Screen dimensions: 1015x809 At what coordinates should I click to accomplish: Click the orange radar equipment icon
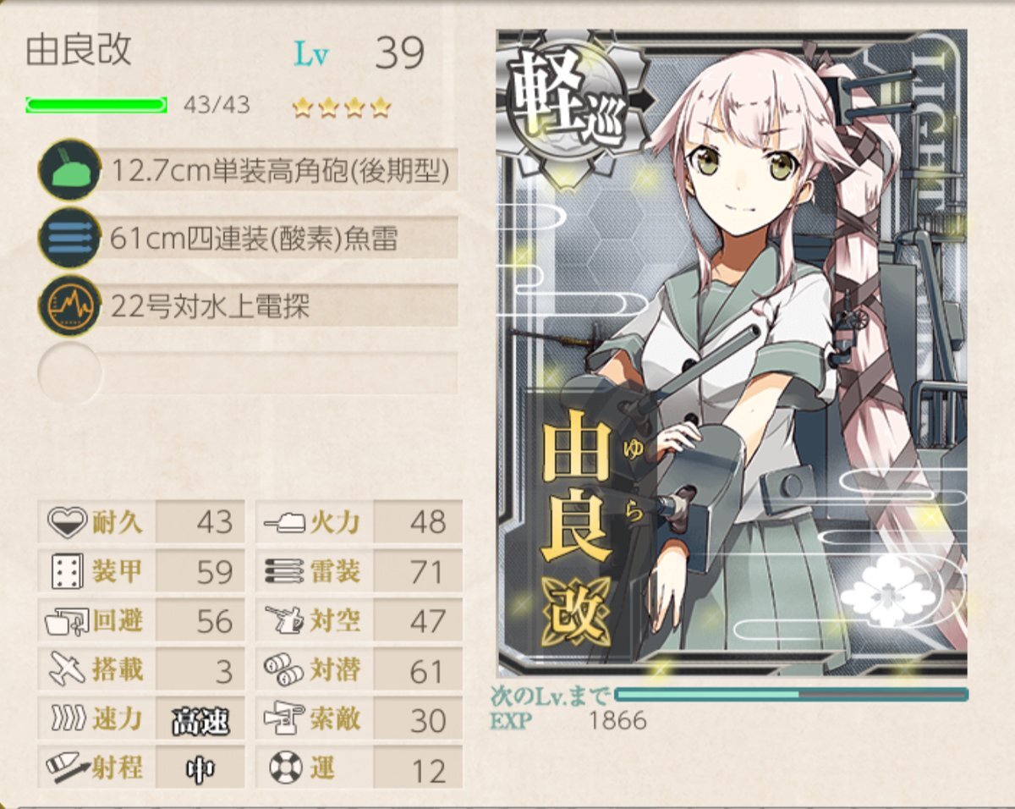tap(69, 305)
